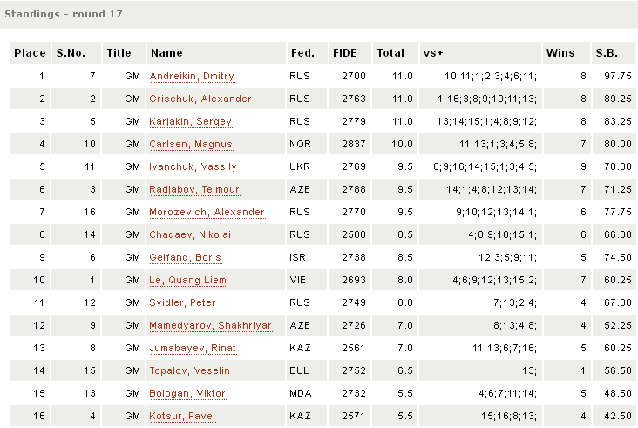Open Chadaev, Nikolai player link

pos(190,235)
